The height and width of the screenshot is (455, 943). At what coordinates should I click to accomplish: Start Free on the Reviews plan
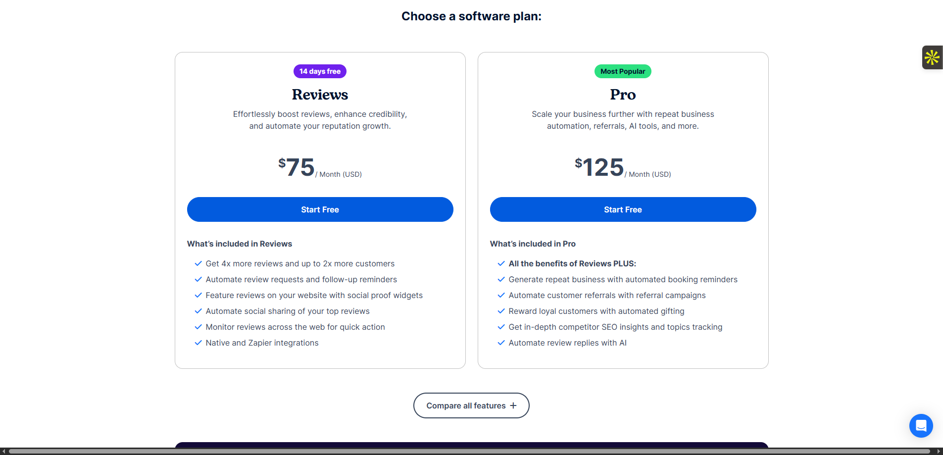tap(320, 209)
